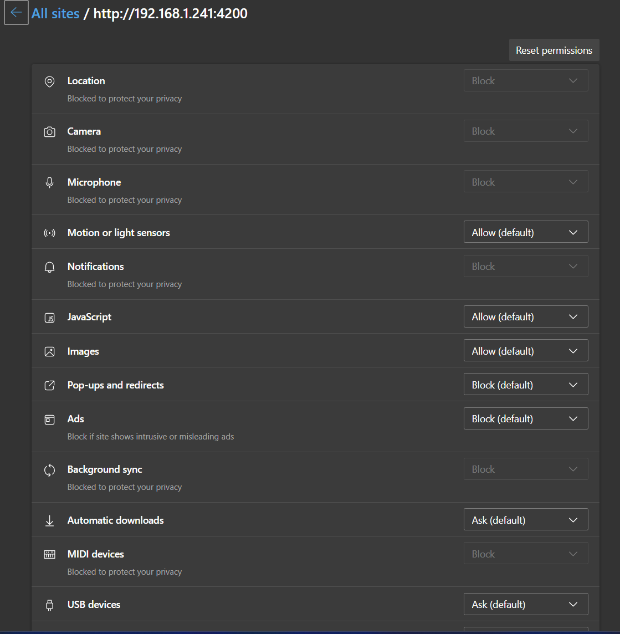The height and width of the screenshot is (634, 620).
Task: Click the Images permission icon
Action: (x=49, y=351)
